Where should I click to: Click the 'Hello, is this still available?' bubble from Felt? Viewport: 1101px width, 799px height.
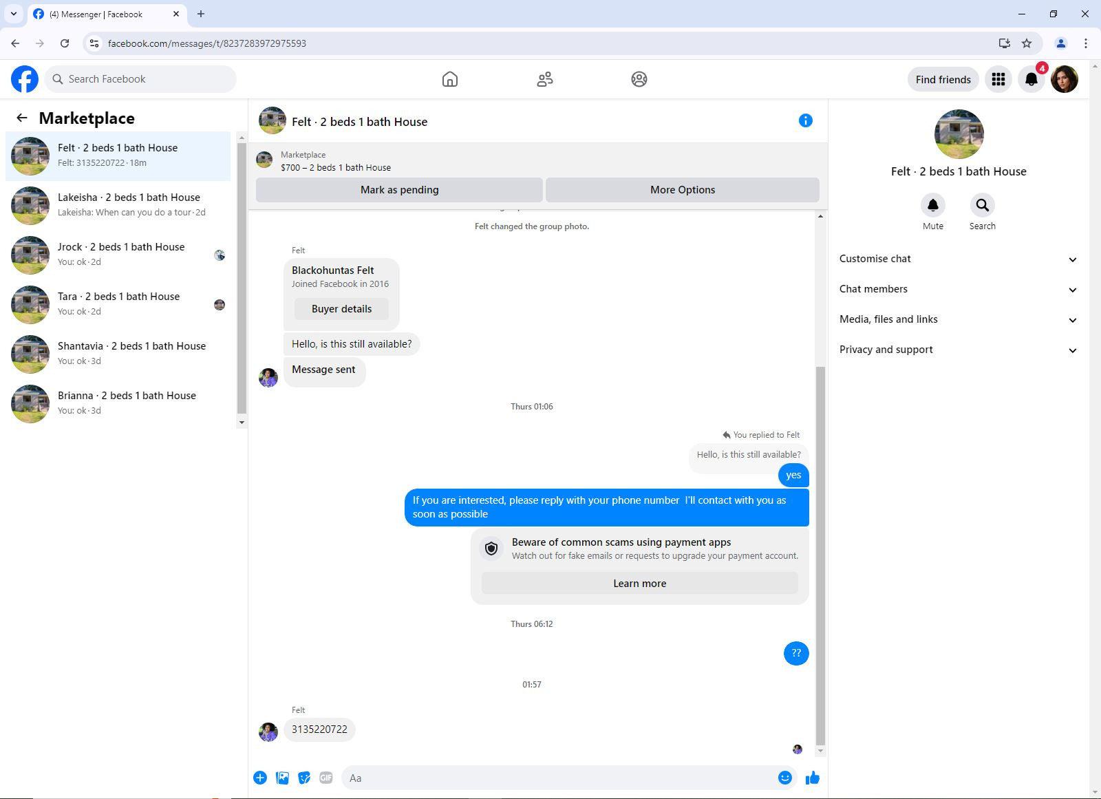click(352, 344)
